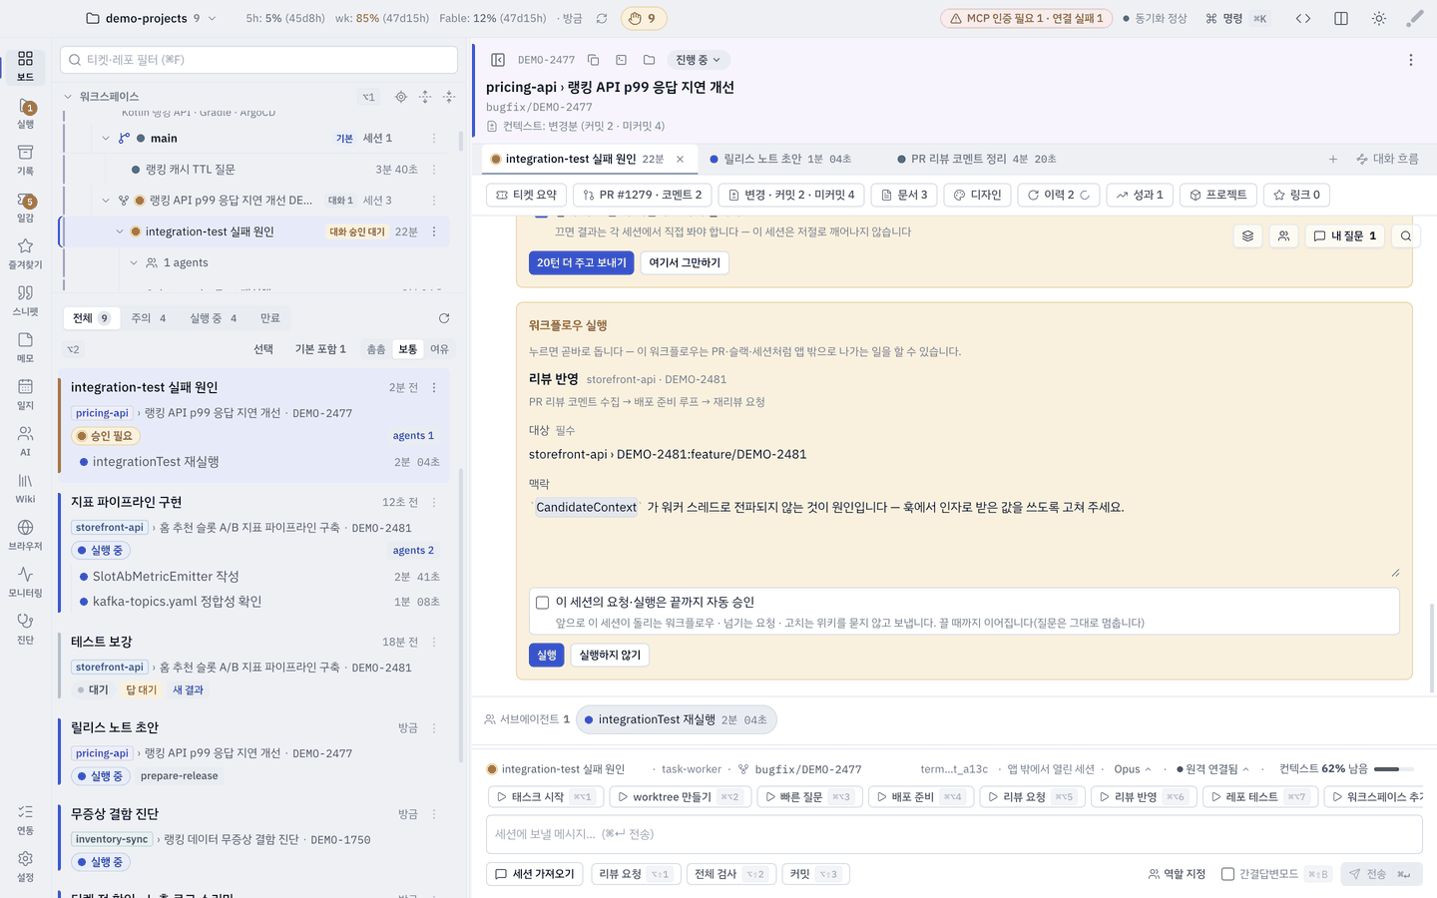Open the 연동 integrations icon
This screenshot has width=1437, height=898.
(25, 819)
